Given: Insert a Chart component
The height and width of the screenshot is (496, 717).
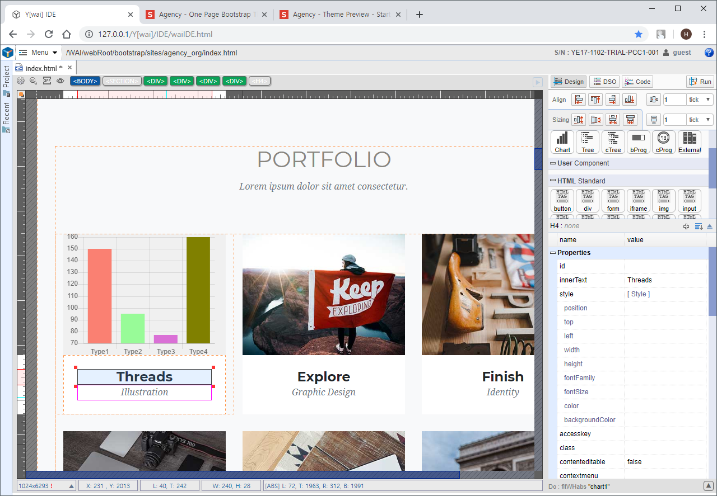Looking at the screenshot, I should 562,142.
